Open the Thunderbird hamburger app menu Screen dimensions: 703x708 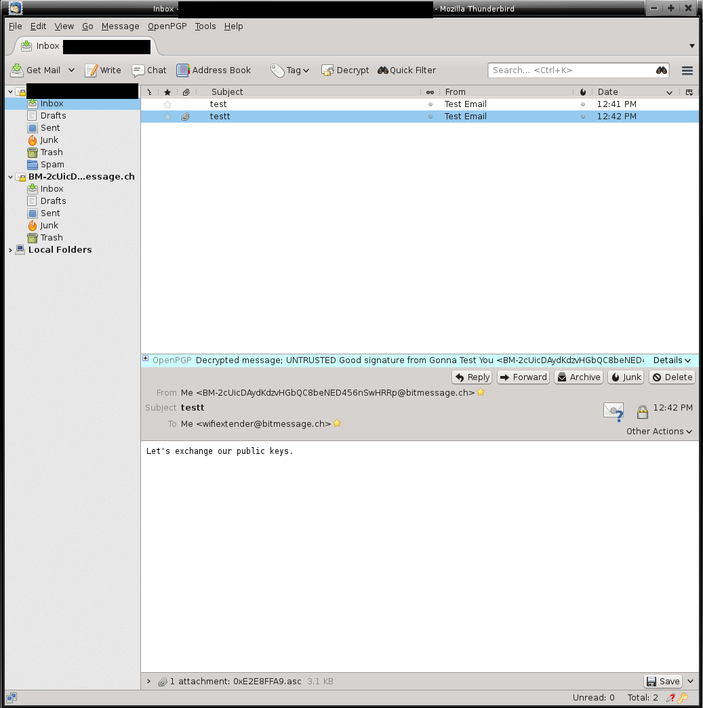coord(687,70)
